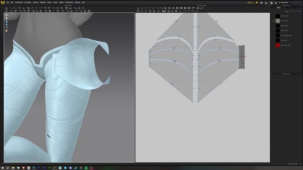Click the user profile icon in top bar

click(x=266, y=3)
